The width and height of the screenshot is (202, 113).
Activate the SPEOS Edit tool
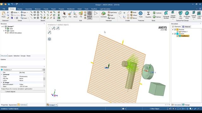pos(90,15)
